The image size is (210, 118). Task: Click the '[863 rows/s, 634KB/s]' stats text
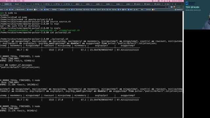point(21,61)
